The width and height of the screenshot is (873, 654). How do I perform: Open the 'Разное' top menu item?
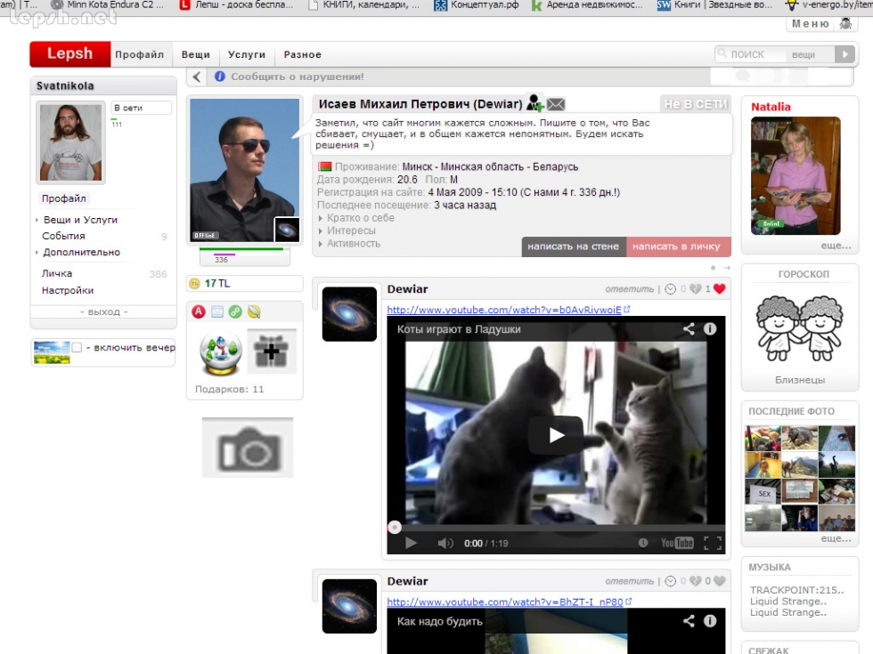(x=303, y=55)
